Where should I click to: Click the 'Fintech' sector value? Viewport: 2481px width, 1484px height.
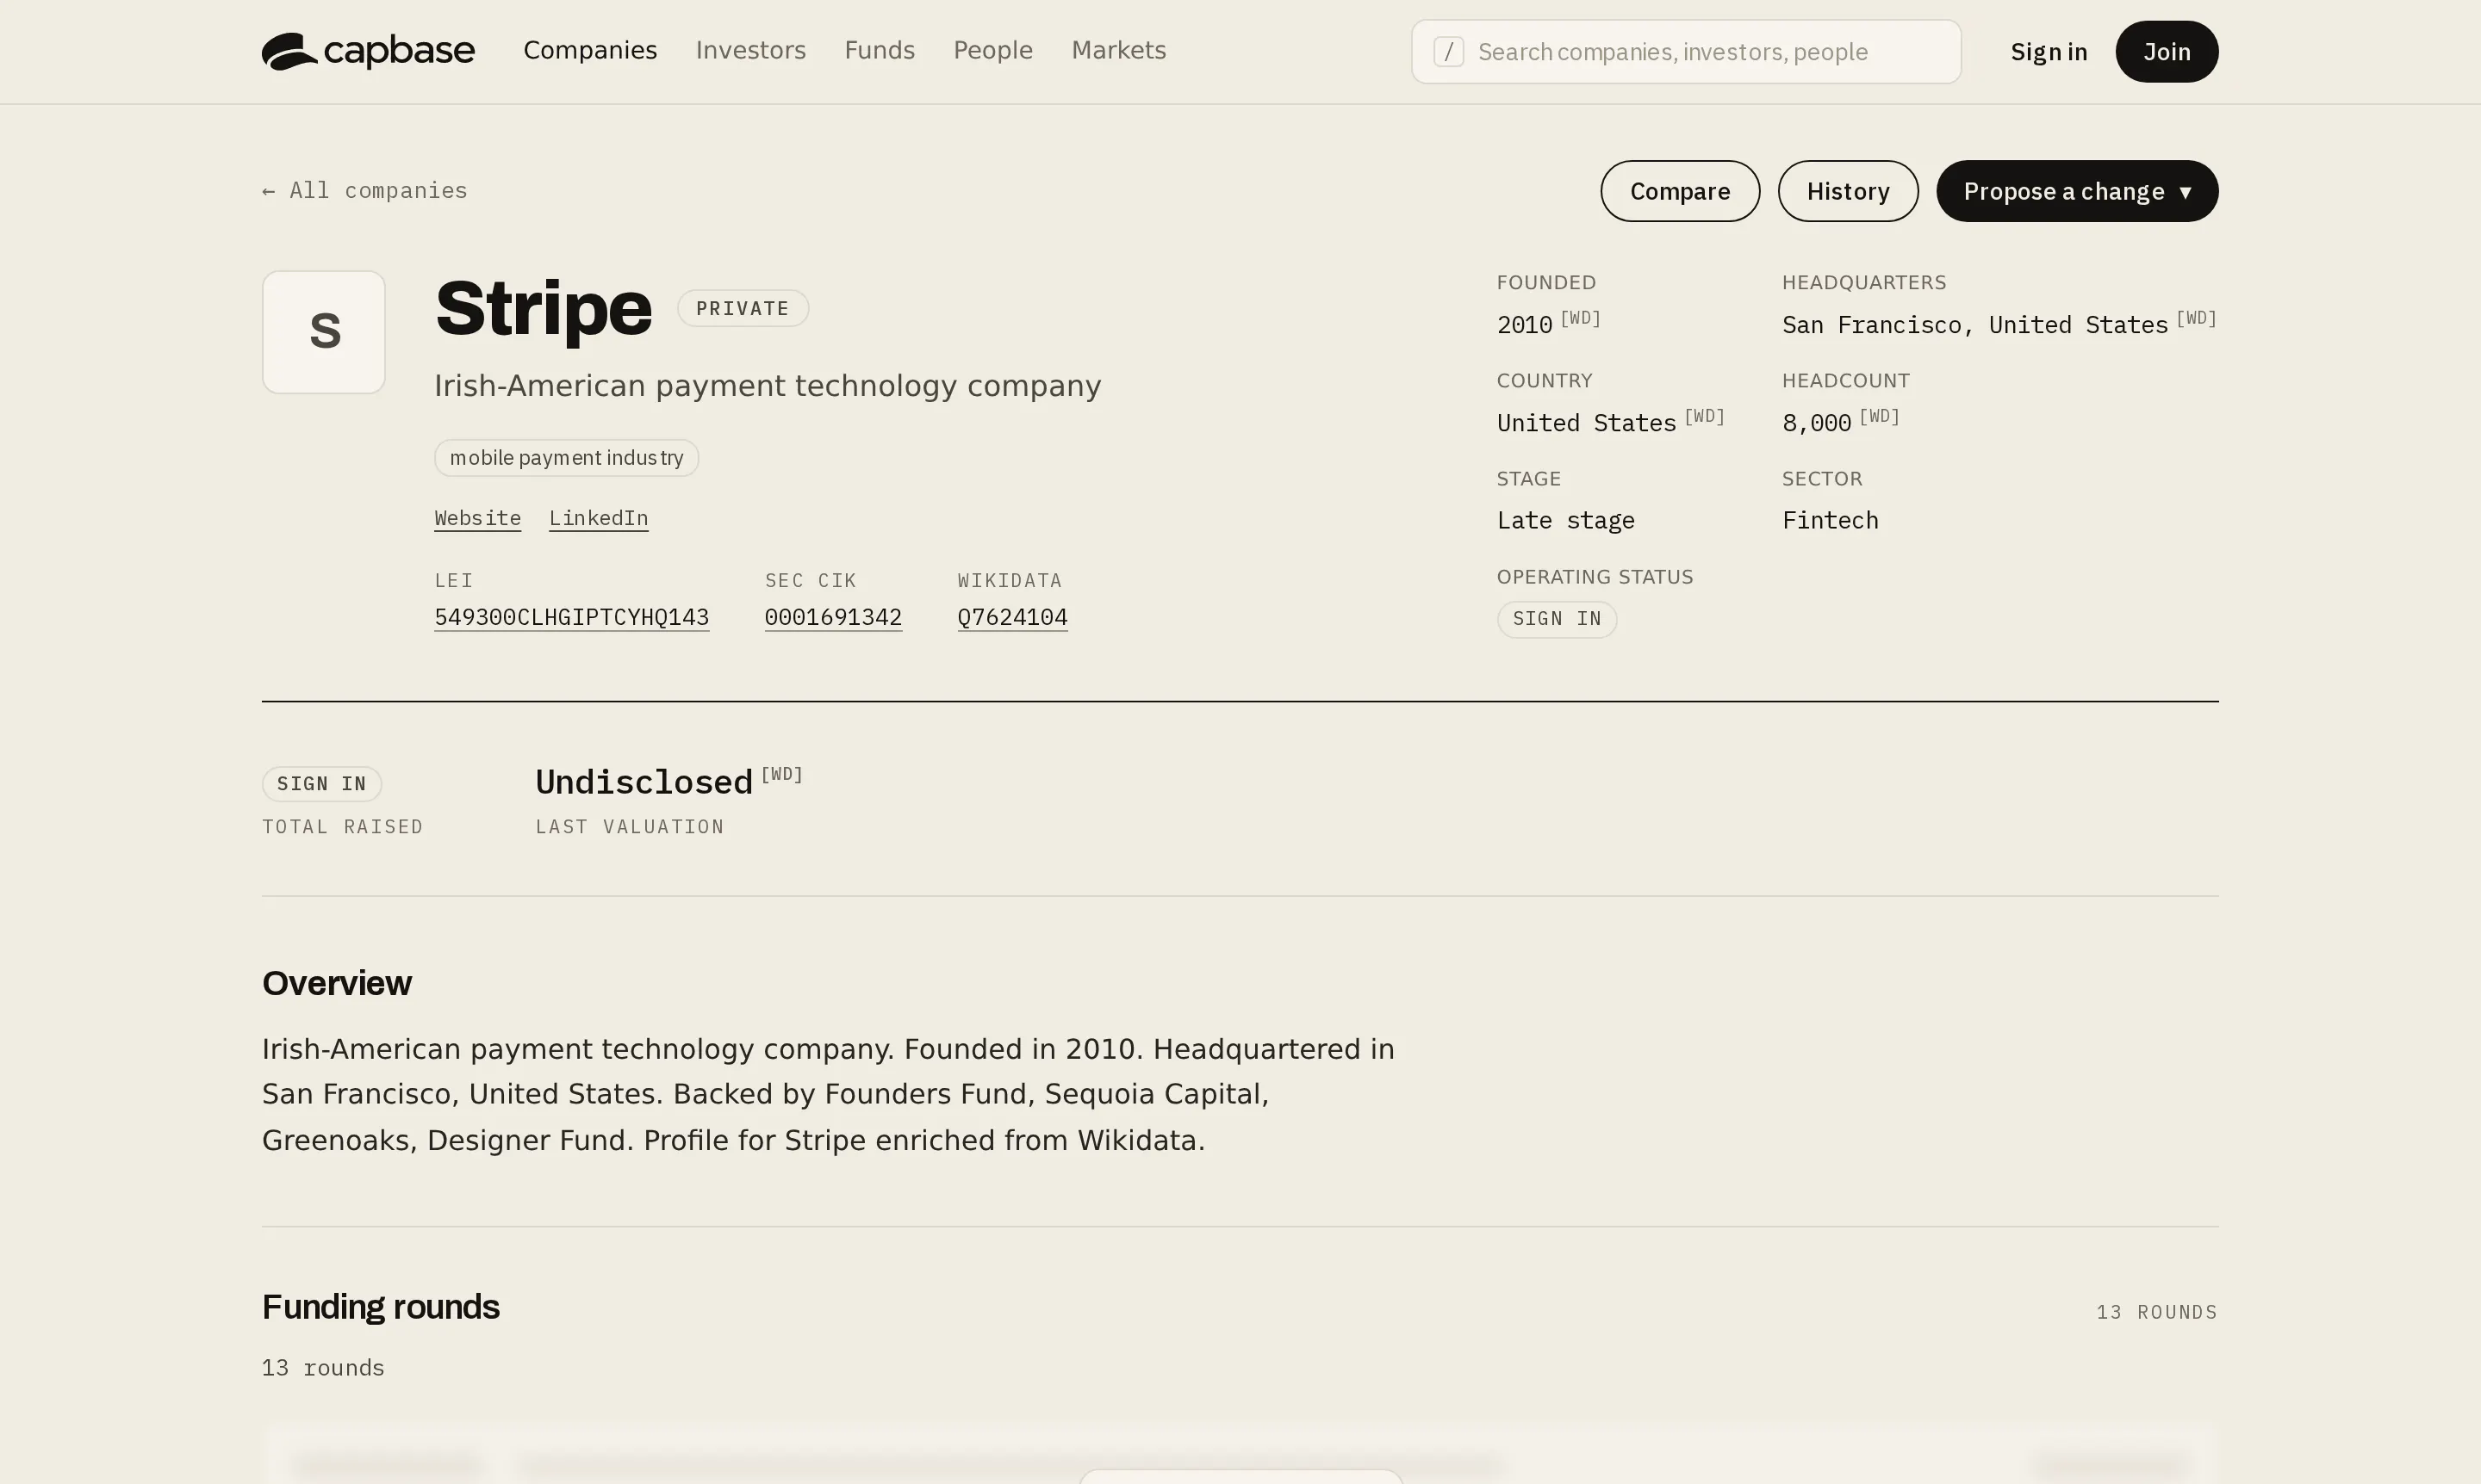click(x=1830, y=521)
